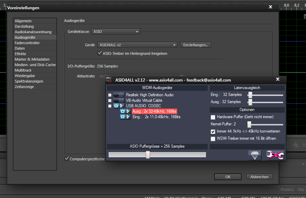The width and height of the screenshot is (306, 198).
Task: Click the ASIO4ALL logo icon in the title bar
Action: [109, 79]
